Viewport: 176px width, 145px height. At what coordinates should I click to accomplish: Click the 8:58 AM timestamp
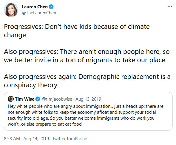point(12,139)
